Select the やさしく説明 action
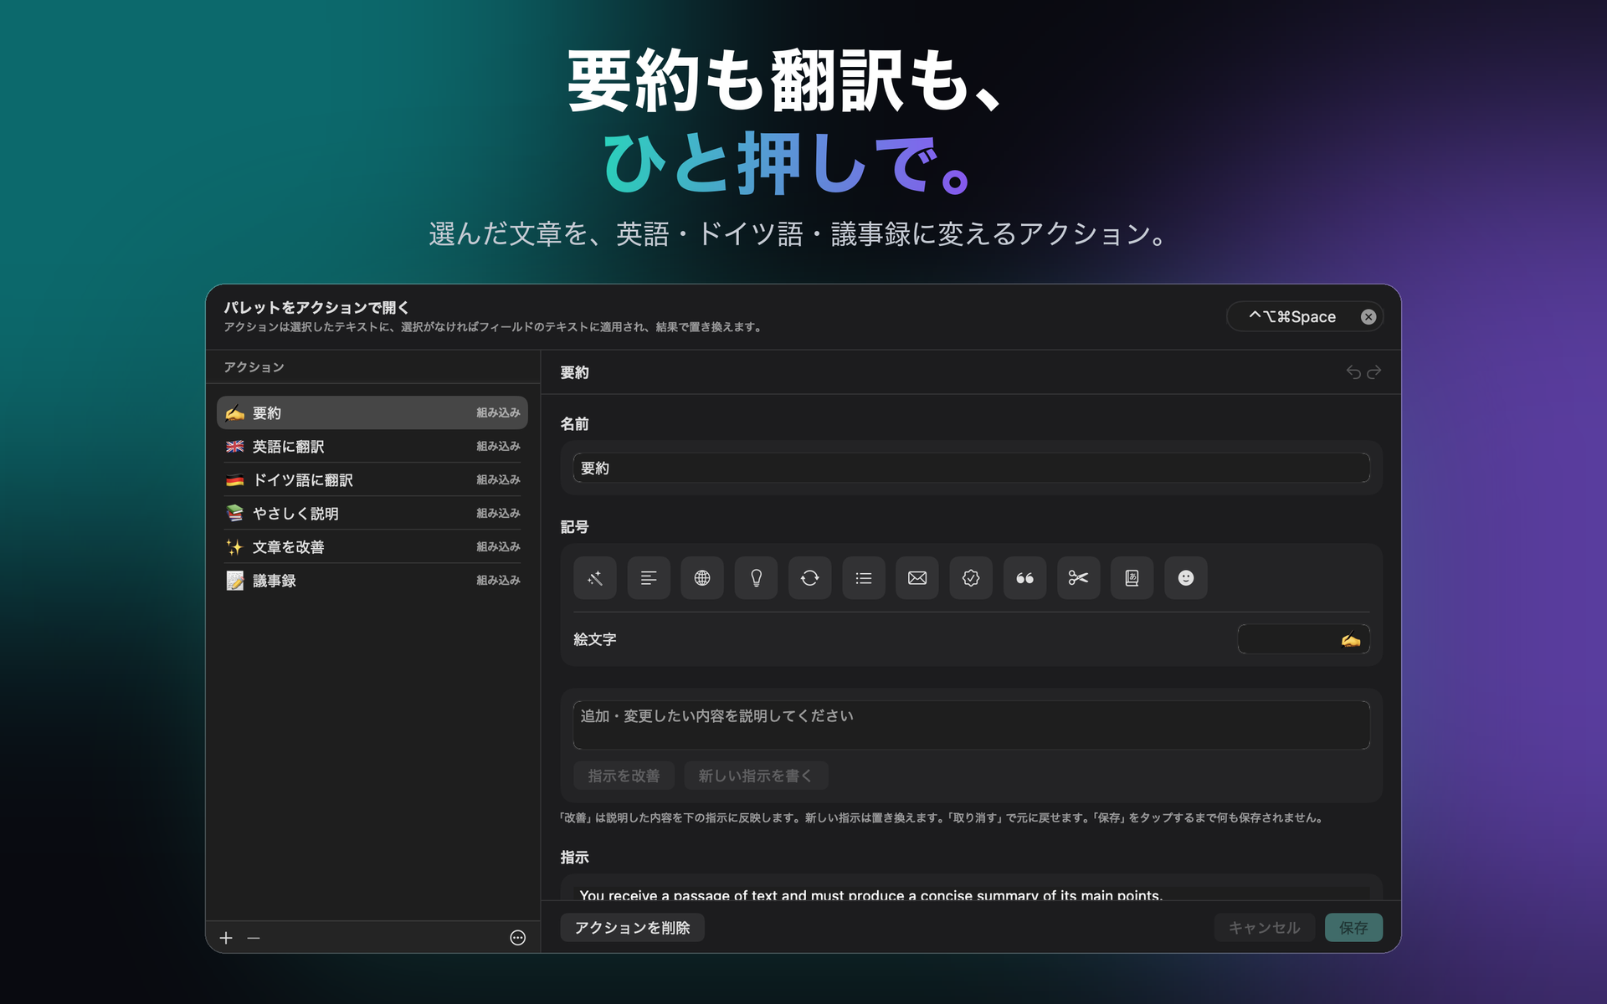The image size is (1607, 1004). click(x=372, y=513)
